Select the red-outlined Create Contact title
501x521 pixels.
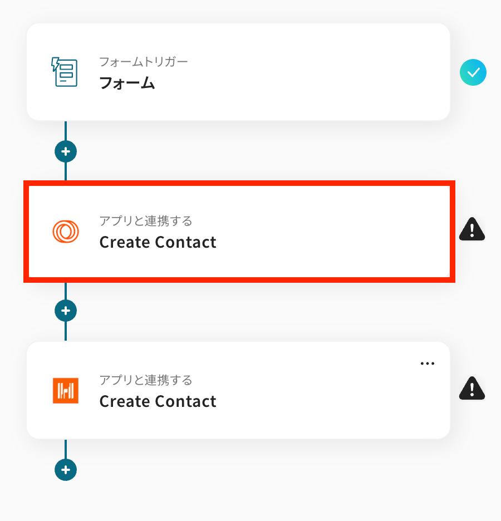coord(158,242)
